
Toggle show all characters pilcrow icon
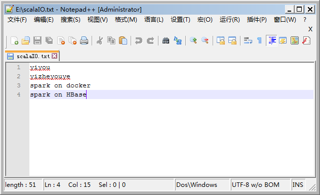[x=259, y=40]
